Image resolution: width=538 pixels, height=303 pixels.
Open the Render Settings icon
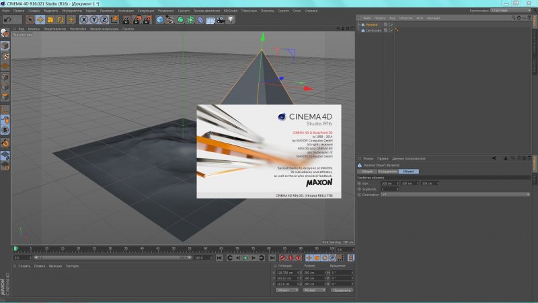tap(147, 20)
